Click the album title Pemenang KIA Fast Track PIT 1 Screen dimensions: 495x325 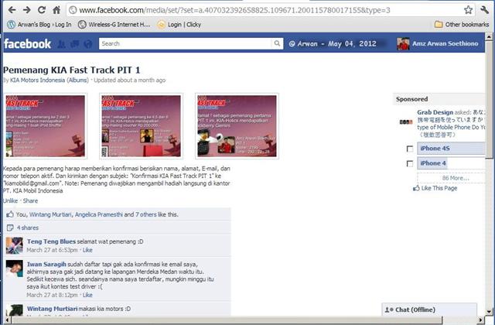pos(72,70)
